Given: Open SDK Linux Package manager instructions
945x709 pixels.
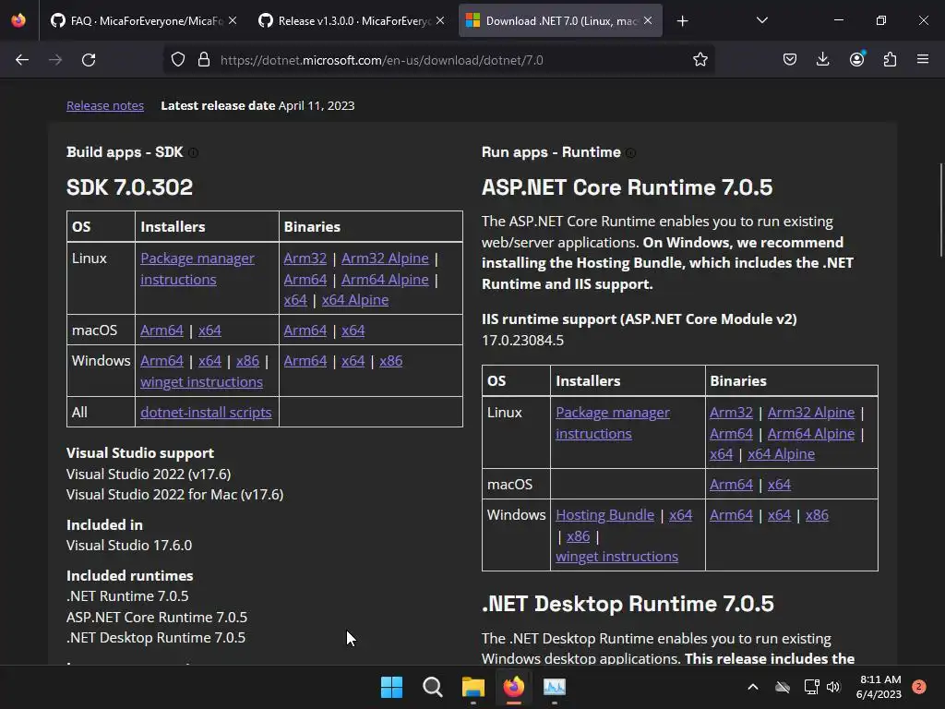Looking at the screenshot, I should [x=197, y=269].
